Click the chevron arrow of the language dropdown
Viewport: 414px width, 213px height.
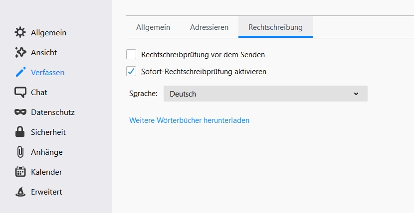coord(356,94)
